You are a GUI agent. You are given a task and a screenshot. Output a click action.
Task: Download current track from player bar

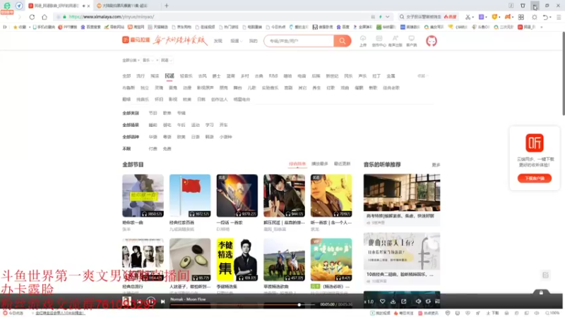tap(393, 302)
